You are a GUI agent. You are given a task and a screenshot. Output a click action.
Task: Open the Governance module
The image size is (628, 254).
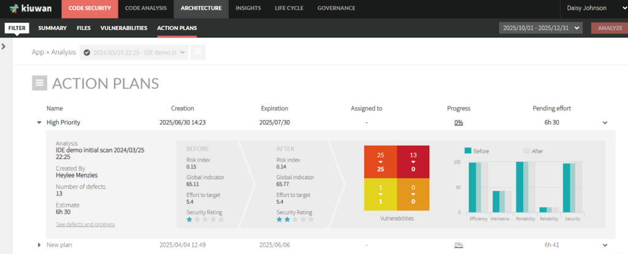click(x=336, y=8)
